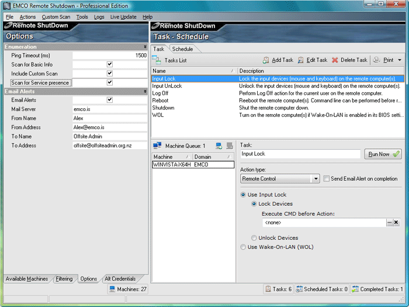Image resolution: width=409 pixels, height=307 pixels.
Task: Switch to the Task tab
Action: pyautogui.click(x=158, y=49)
